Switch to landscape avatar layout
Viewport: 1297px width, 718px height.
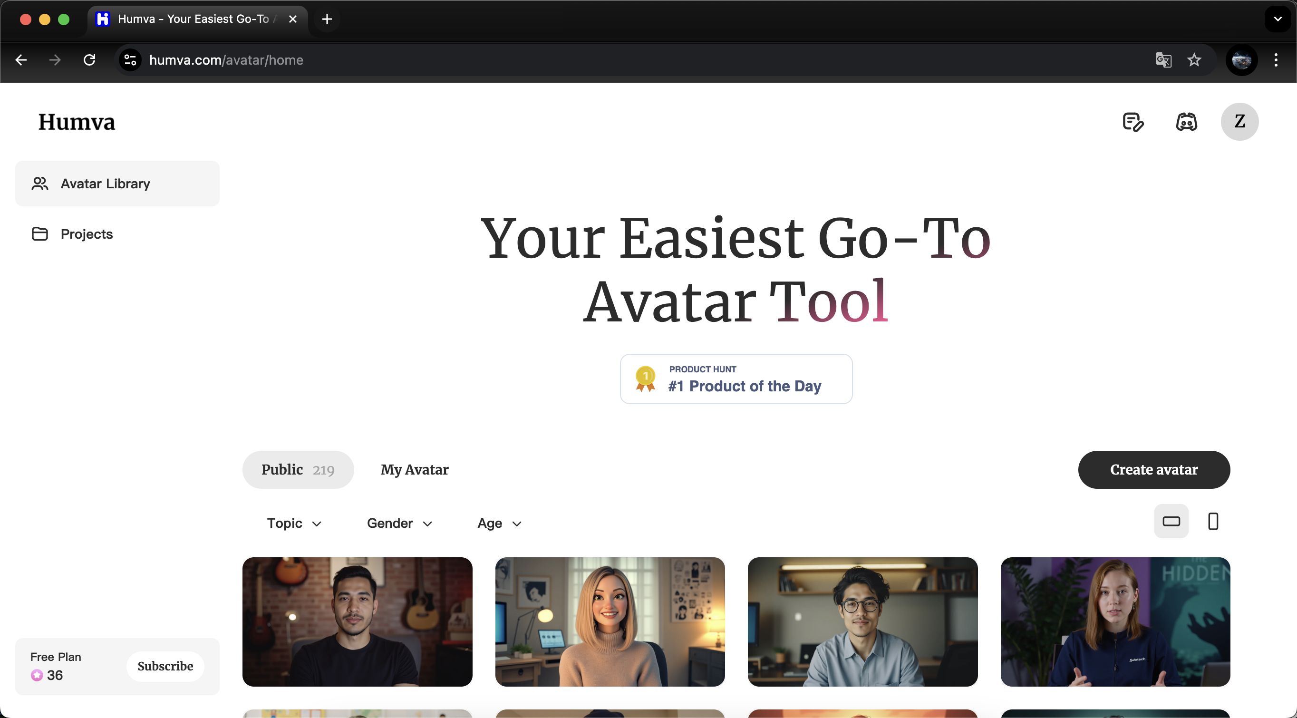(1171, 521)
